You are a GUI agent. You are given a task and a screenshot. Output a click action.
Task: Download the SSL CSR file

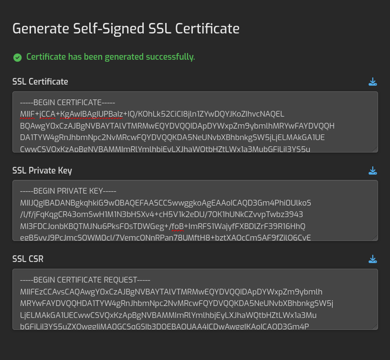click(373, 259)
